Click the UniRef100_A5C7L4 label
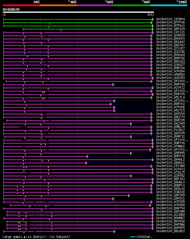This screenshot has width=190, height=239. pyautogui.click(x=170, y=97)
